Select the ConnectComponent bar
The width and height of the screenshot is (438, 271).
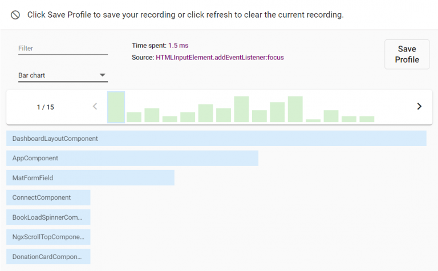[48, 197]
